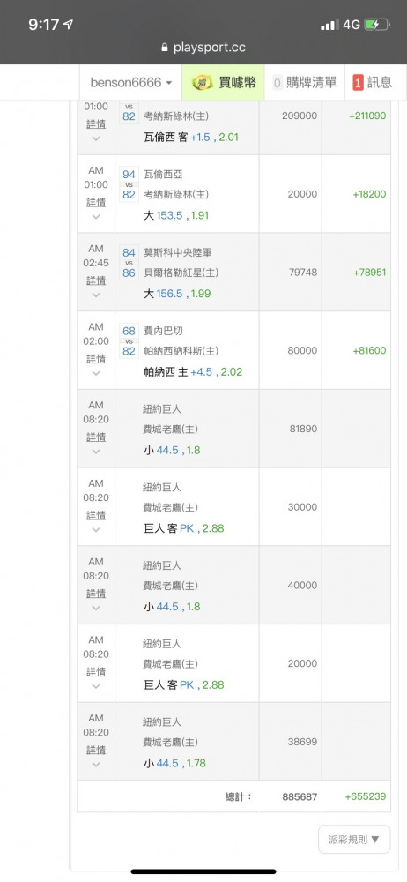The width and height of the screenshot is (407, 882).
Task: Tap the 帕納西 主 +4.5 bet line
Action: coord(194,372)
